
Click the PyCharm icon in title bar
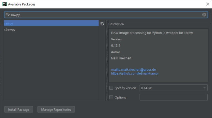pyautogui.click(x=4, y=4)
